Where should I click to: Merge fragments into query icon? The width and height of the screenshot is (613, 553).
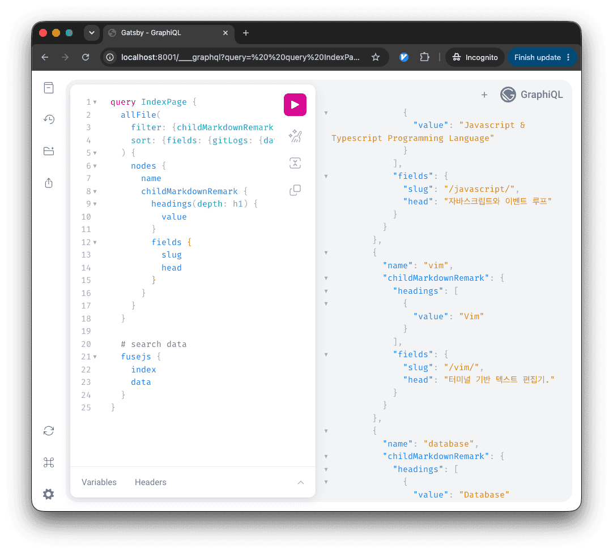tap(295, 163)
